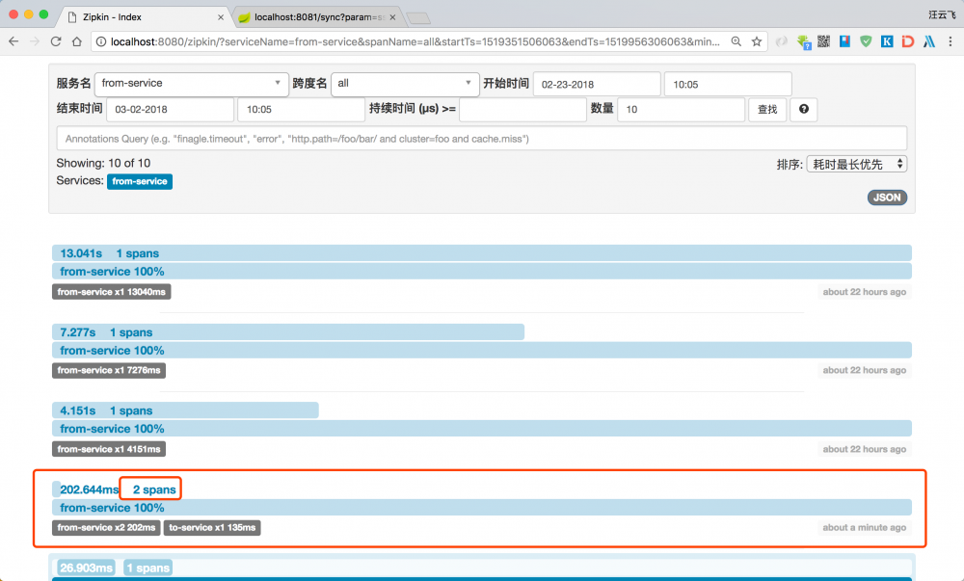The image size is (964, 581).
Task: Open the QR code extension icon
Action: coord(824,41)
